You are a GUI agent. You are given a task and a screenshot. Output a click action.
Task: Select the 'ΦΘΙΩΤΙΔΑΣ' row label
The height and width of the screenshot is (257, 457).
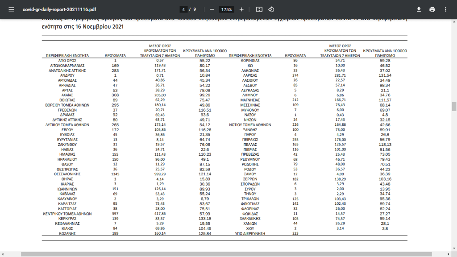click(x=250, y=203)
